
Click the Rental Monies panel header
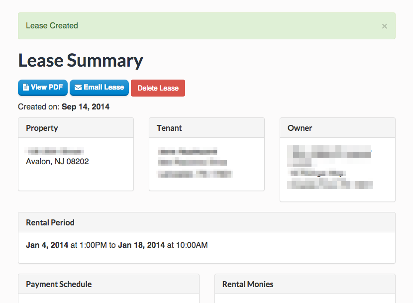click(x=305, y=284)
